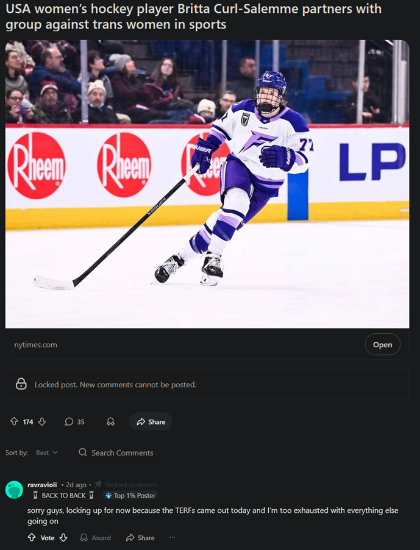
Task: Upvote the hockey post
Action: [x=14, y=421]
